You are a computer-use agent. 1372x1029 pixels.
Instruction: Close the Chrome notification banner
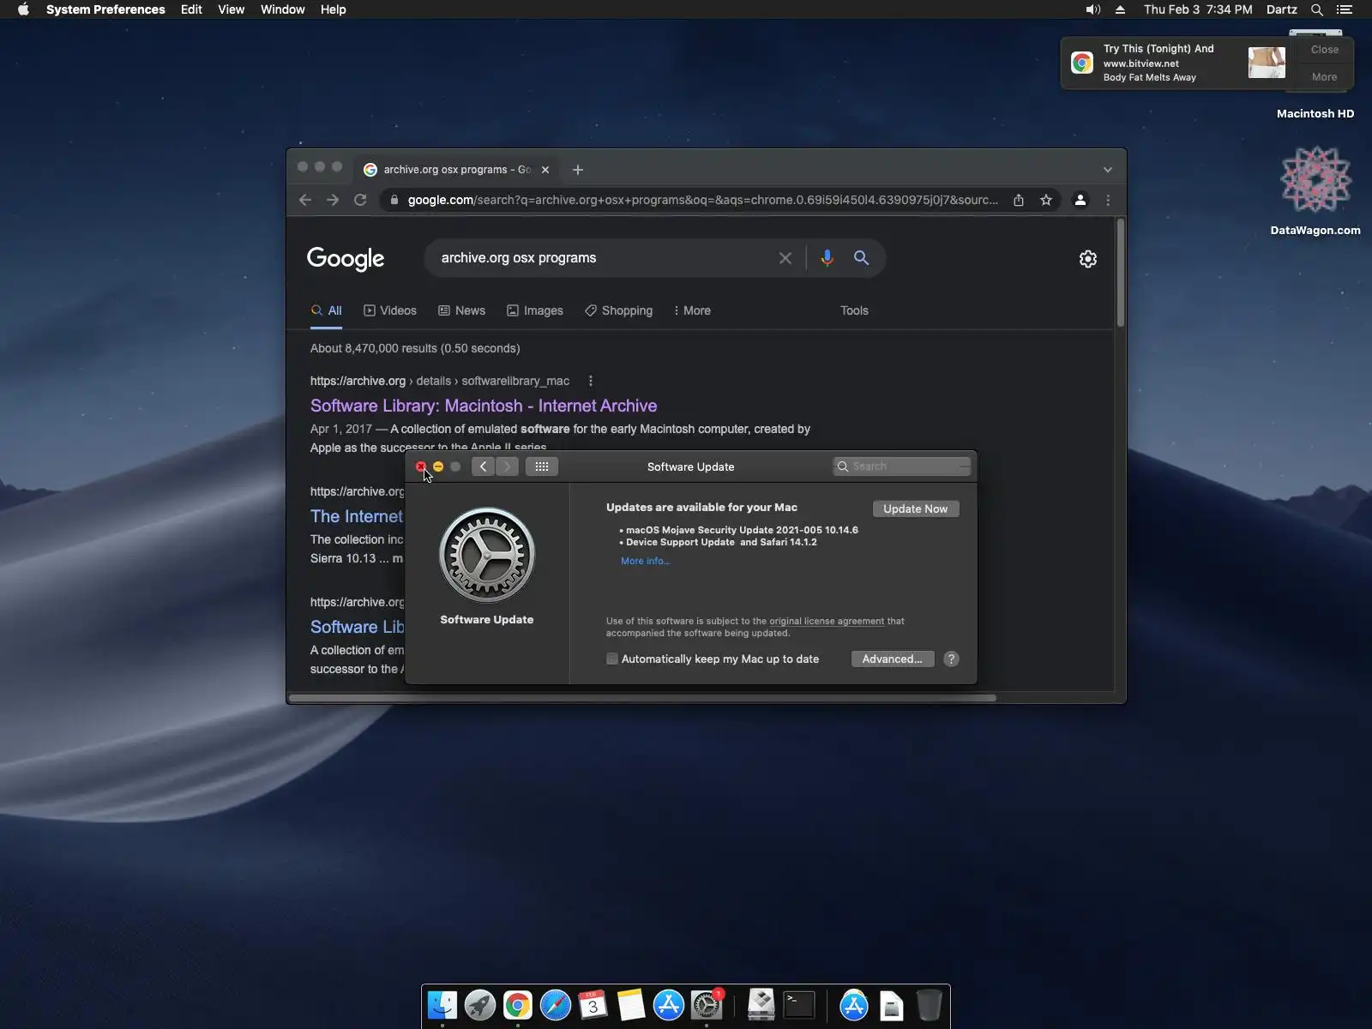pyautogui.click(x=1324, y=50)
